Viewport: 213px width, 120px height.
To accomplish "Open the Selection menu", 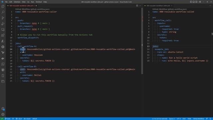I will [x=17, y=2].
